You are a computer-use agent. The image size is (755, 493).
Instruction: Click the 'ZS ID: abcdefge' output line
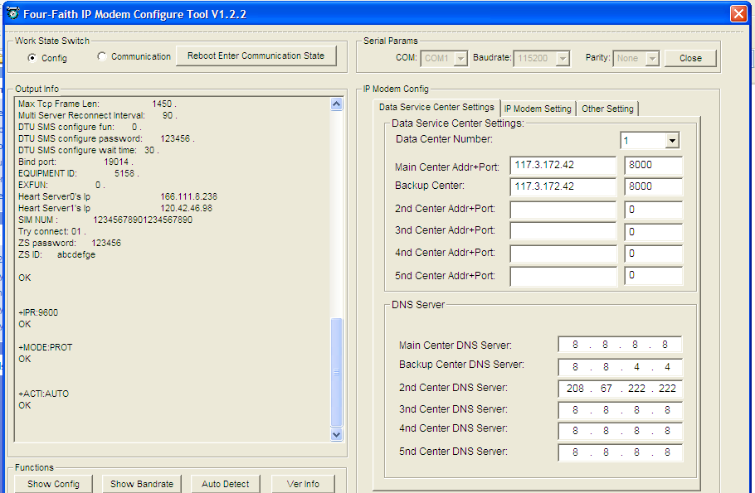(x=56, y=255)
